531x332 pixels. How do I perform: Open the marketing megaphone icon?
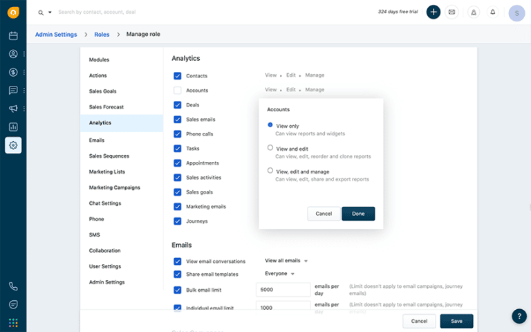(13, 109)
